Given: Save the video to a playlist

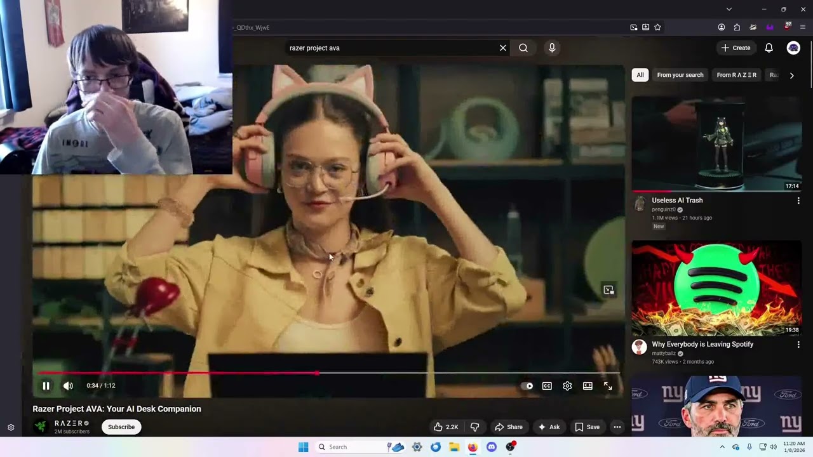Looking at the screenshot, I should click(588, 427).
